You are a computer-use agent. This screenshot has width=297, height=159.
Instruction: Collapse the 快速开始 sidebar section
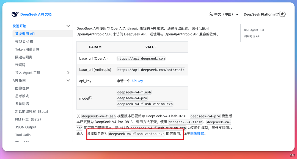coord(68,26)
